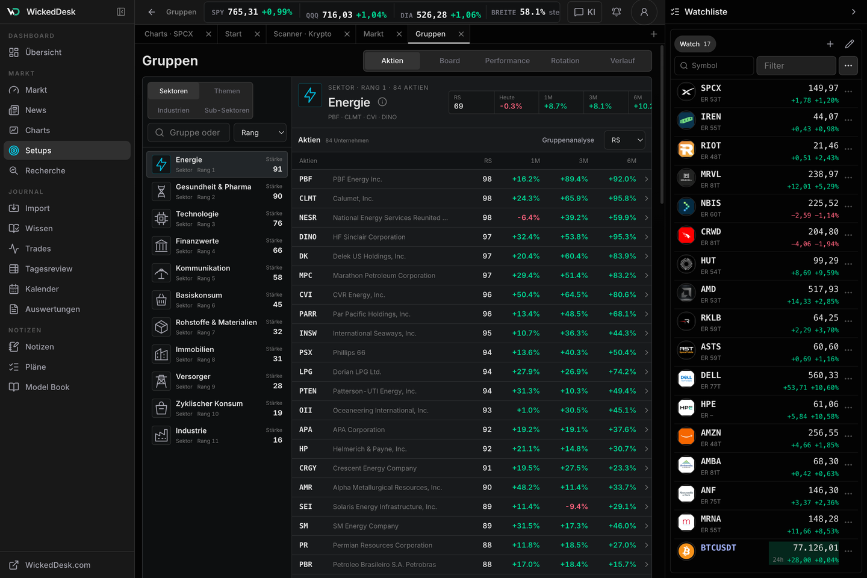Select the Verlauf view tab
This screenshot has height=578, width=867.
tap(623, 61)
